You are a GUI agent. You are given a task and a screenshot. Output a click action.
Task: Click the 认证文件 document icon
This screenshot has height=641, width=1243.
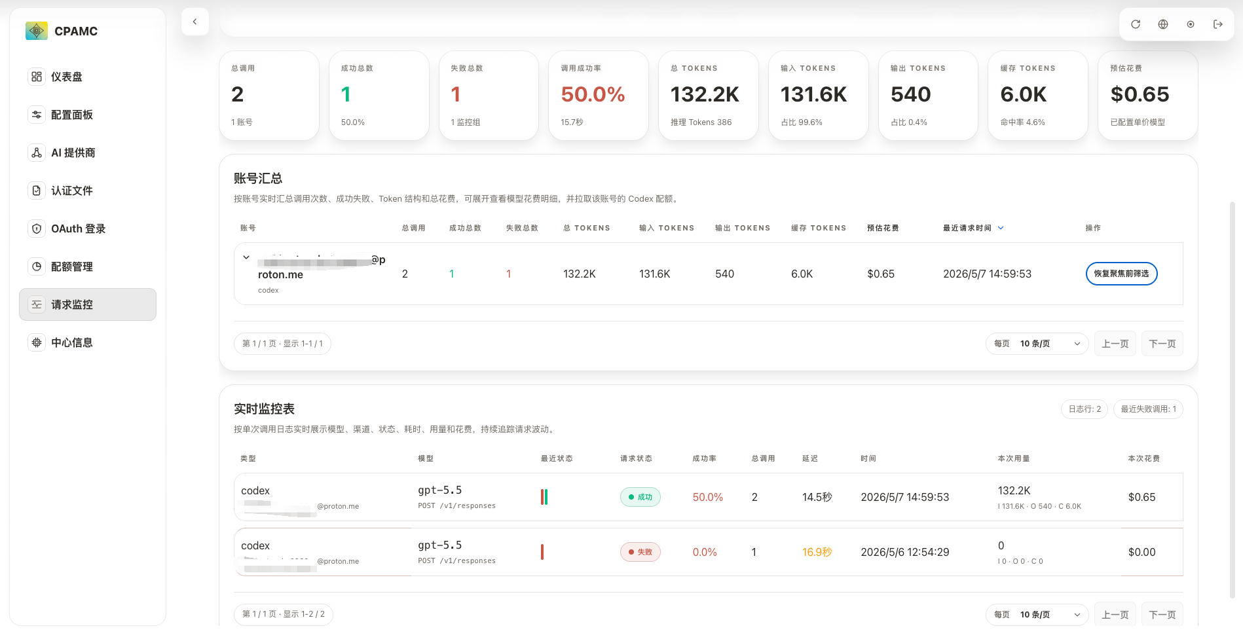tap(37, 191)
